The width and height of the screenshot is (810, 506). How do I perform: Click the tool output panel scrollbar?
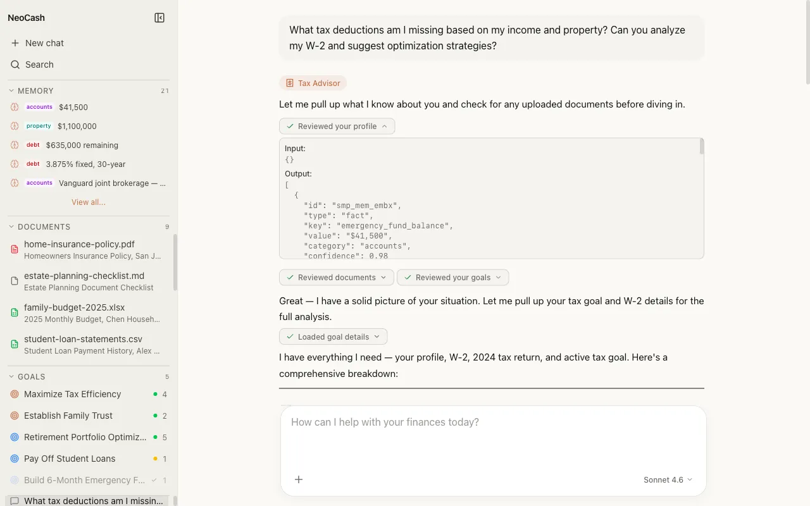coord(701,147)
